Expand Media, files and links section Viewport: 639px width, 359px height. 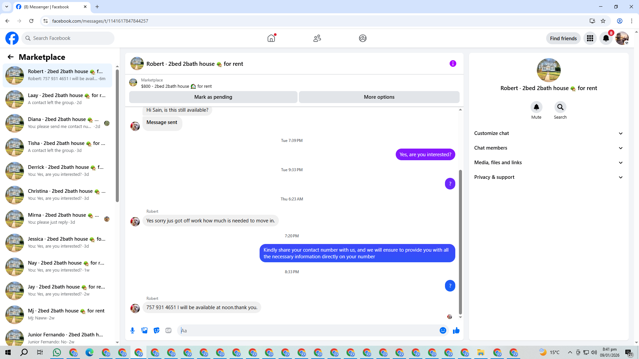(548, 163)
